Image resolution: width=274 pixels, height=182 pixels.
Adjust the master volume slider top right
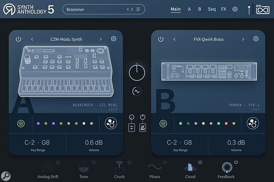click(x=249, y=10)
